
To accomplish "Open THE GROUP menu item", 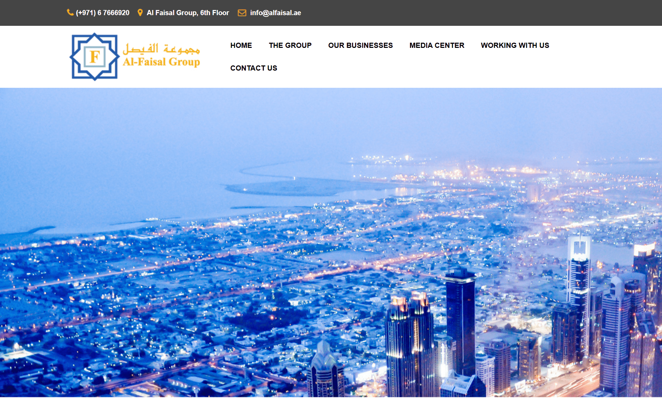I will (290, 45).
